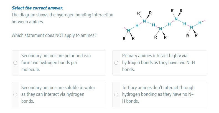Screen dimensions: 219x113
Task: Click answer text 'form two hydrogen bonds per molecule'
Action: 49,63
